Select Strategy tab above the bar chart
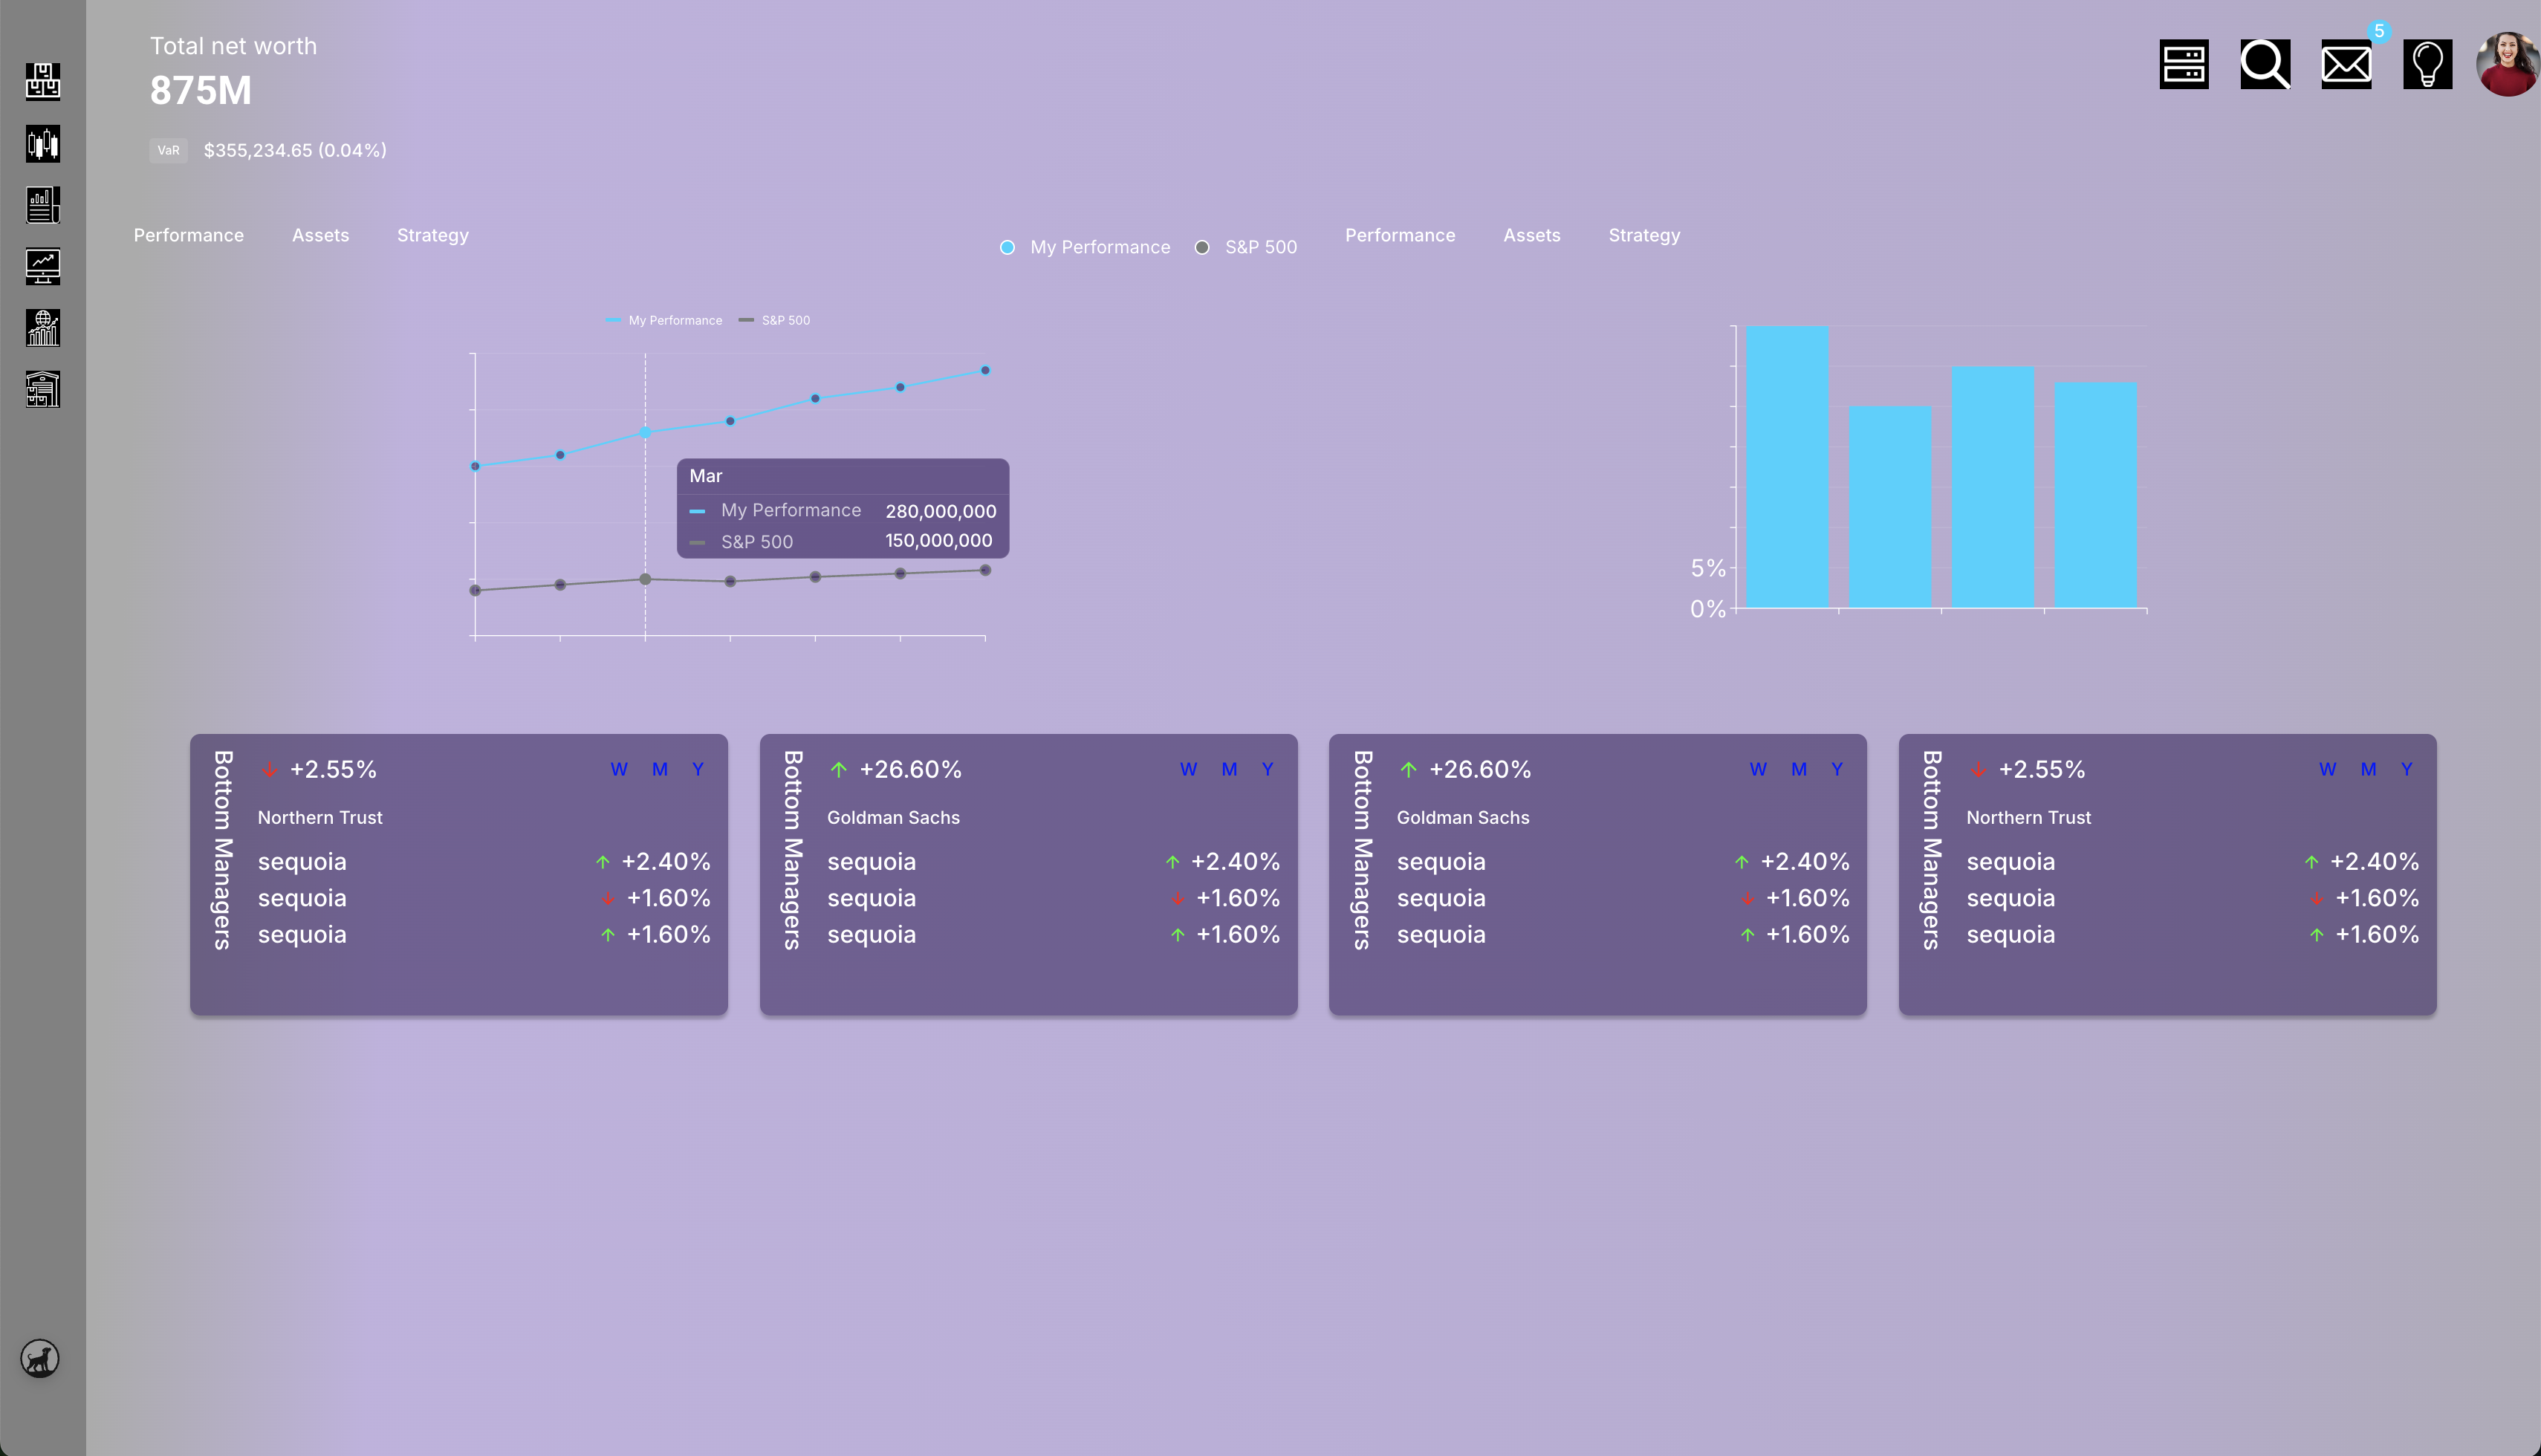Viewport: 2541px width, 1456px height. 1643,236
